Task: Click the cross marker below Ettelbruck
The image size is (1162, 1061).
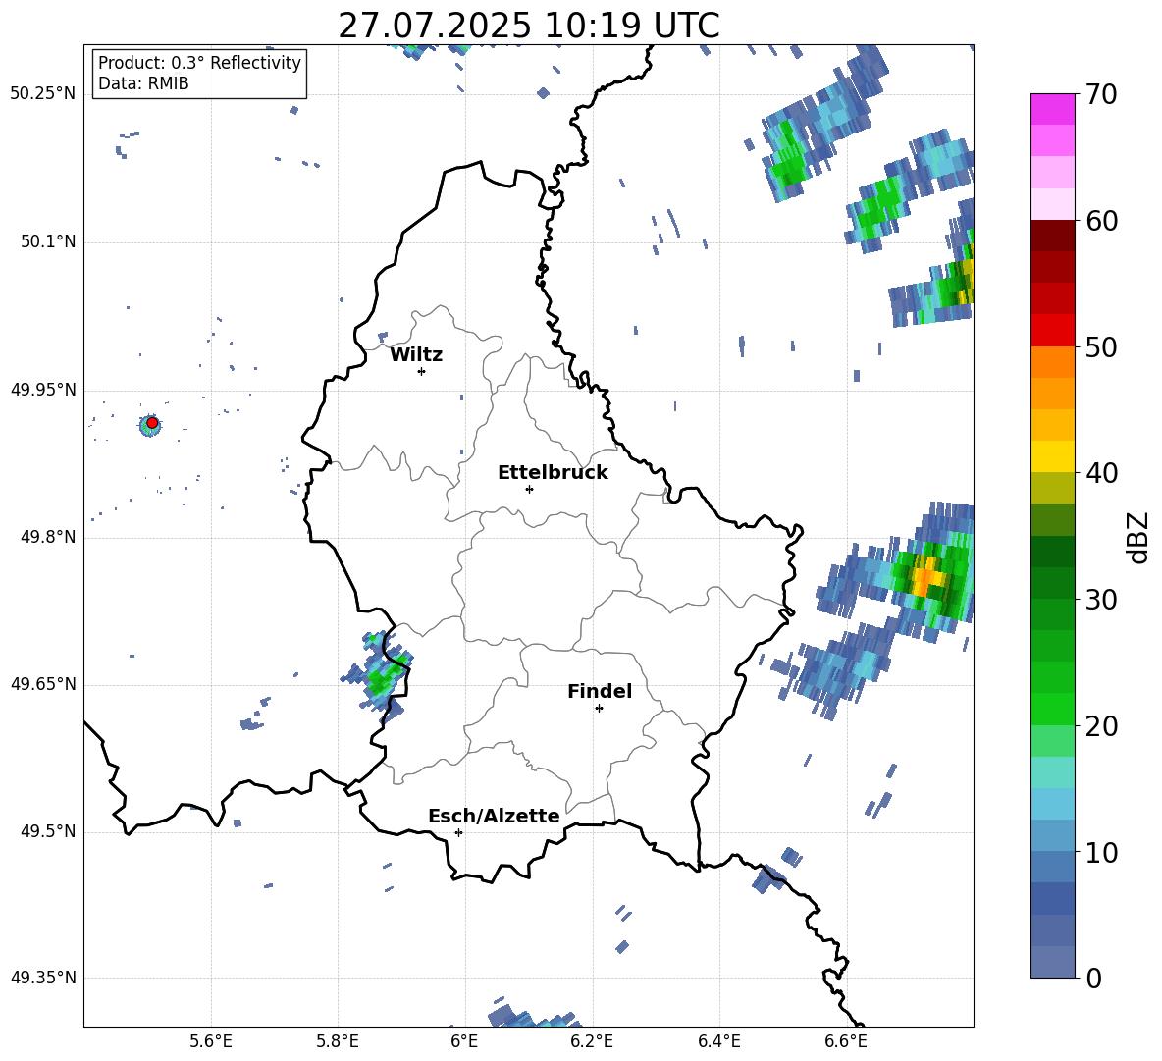Action: tap(529, 489)
